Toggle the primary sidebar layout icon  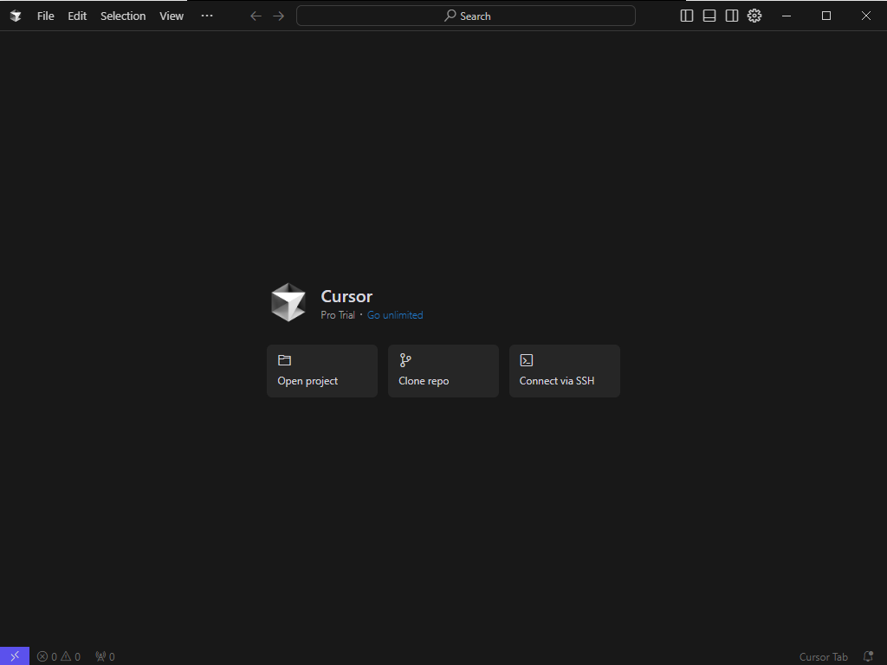pos(686,16)
